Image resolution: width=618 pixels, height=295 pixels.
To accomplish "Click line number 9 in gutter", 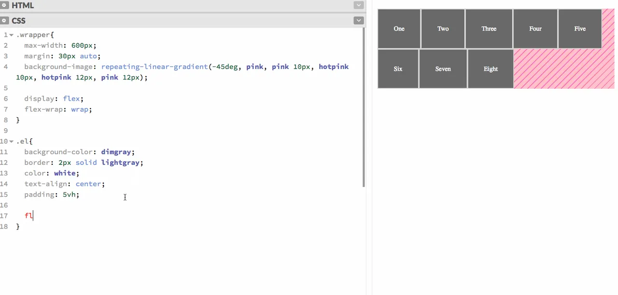I will click(5, 131).
